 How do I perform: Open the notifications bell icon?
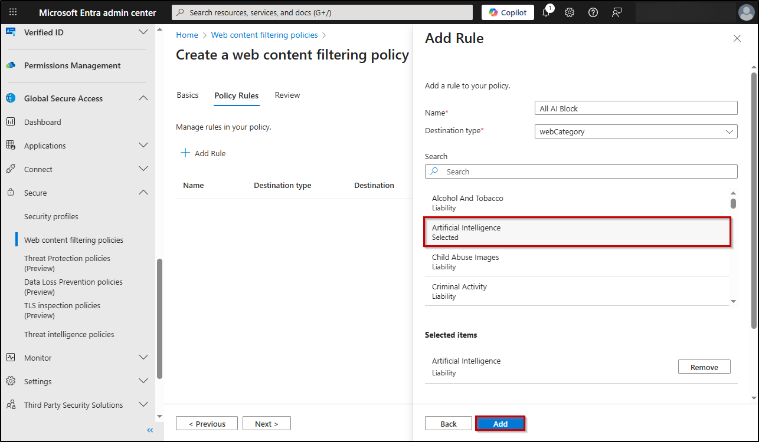point(546,12)
